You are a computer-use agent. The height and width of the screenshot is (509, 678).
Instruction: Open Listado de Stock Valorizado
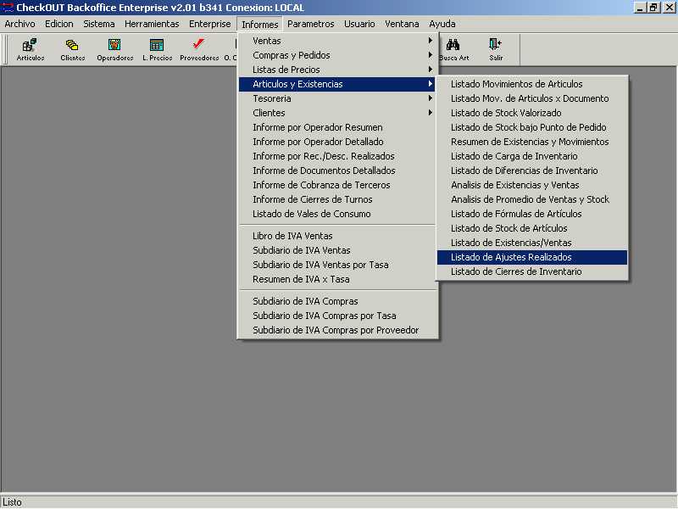tap(532, 113)
